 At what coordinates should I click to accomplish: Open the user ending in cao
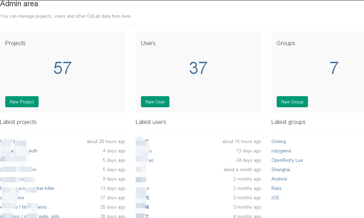144,160
